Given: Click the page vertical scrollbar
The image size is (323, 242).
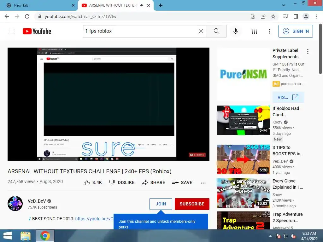Looking at the screenshot, I should click(x=320, y=49).
